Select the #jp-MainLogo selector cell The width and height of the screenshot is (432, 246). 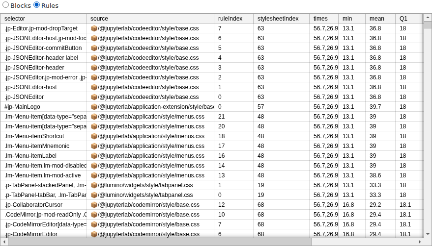pos(43,107)
